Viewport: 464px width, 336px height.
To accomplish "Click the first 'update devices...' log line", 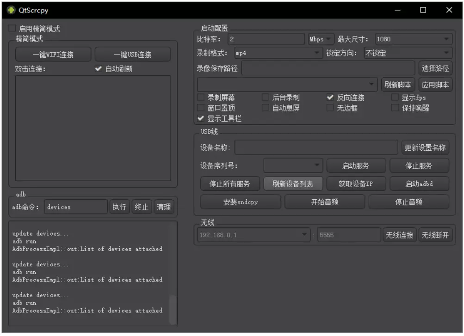I will pyautogui.click(x=41, y=233).
